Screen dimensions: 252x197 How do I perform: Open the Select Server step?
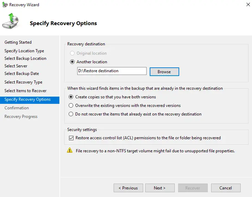tap(16, 66)
